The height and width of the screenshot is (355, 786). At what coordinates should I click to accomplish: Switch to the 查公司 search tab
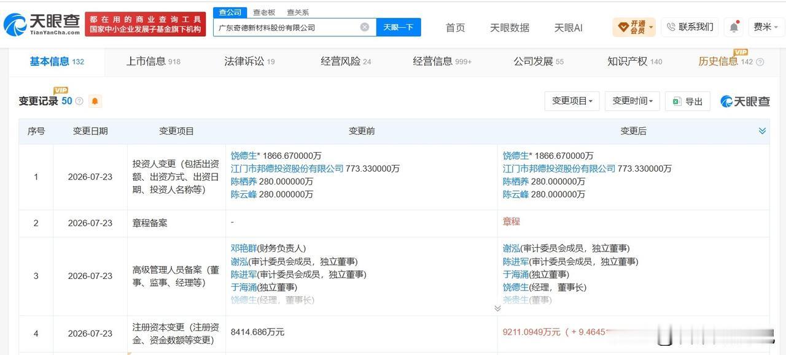coord(229,12)
